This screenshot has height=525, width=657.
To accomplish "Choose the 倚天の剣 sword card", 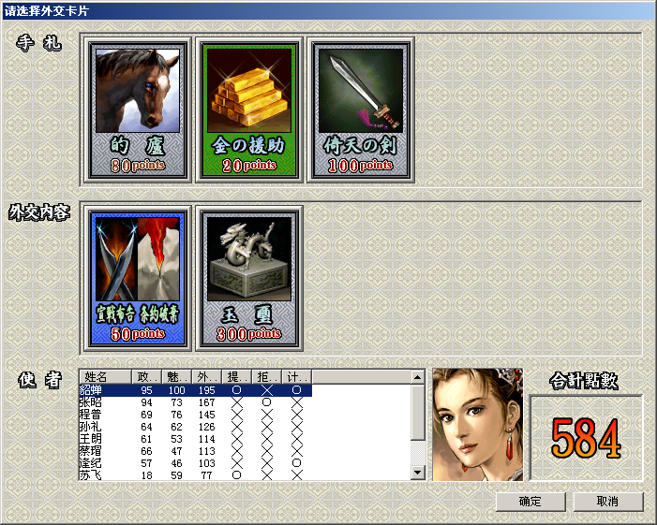I will 361,110.
